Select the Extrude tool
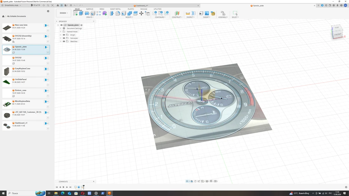This screenshot has height=196, width=349. [81, 13]
